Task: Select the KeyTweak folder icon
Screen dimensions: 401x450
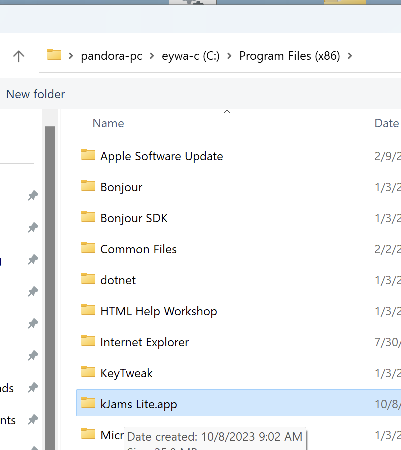Action: (88, 372)
